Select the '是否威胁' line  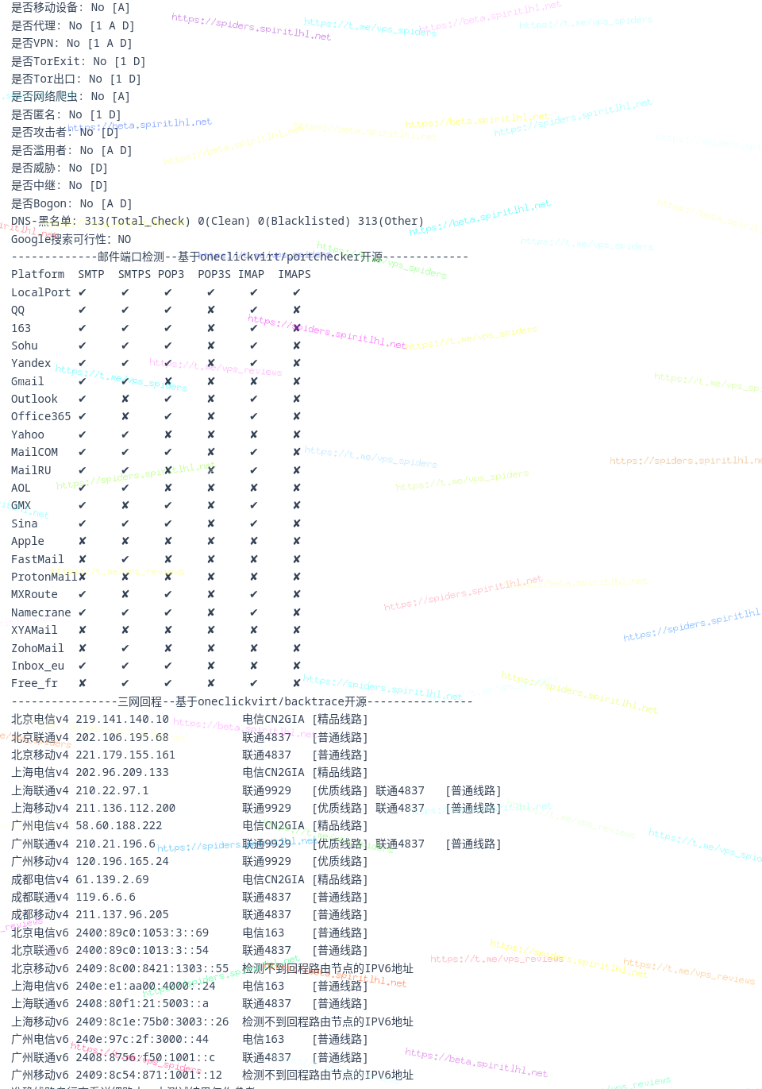(x=60, y=168)
